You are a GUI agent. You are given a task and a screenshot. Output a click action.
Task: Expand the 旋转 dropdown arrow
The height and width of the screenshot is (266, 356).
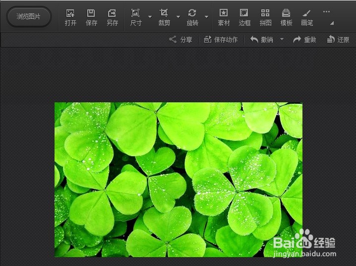tap(206, 17)
